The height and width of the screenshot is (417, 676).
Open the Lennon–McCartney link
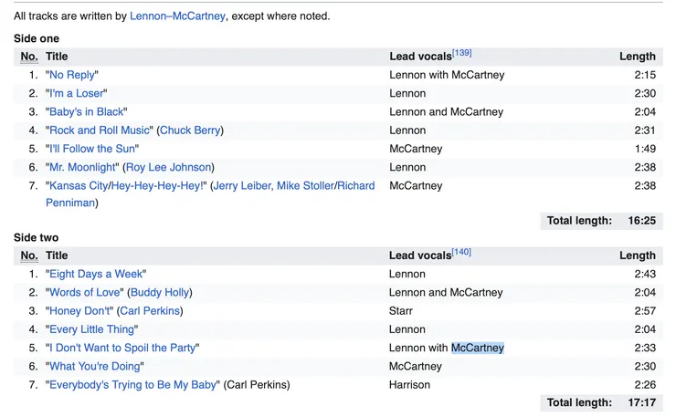point(177,16)
